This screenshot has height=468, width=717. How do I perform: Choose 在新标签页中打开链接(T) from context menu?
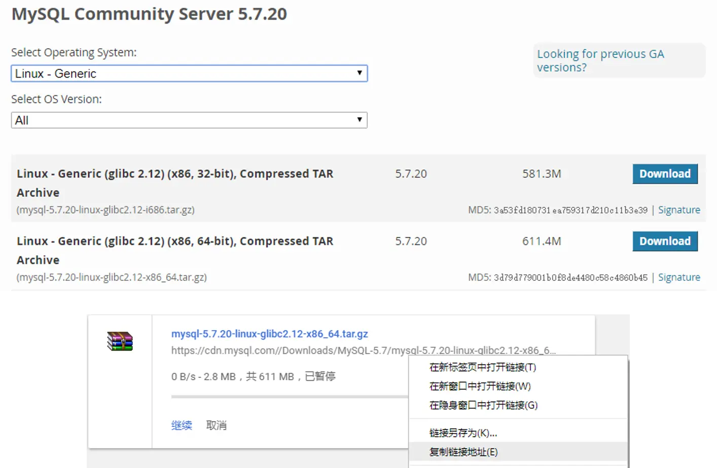click(x=518, y=367)
